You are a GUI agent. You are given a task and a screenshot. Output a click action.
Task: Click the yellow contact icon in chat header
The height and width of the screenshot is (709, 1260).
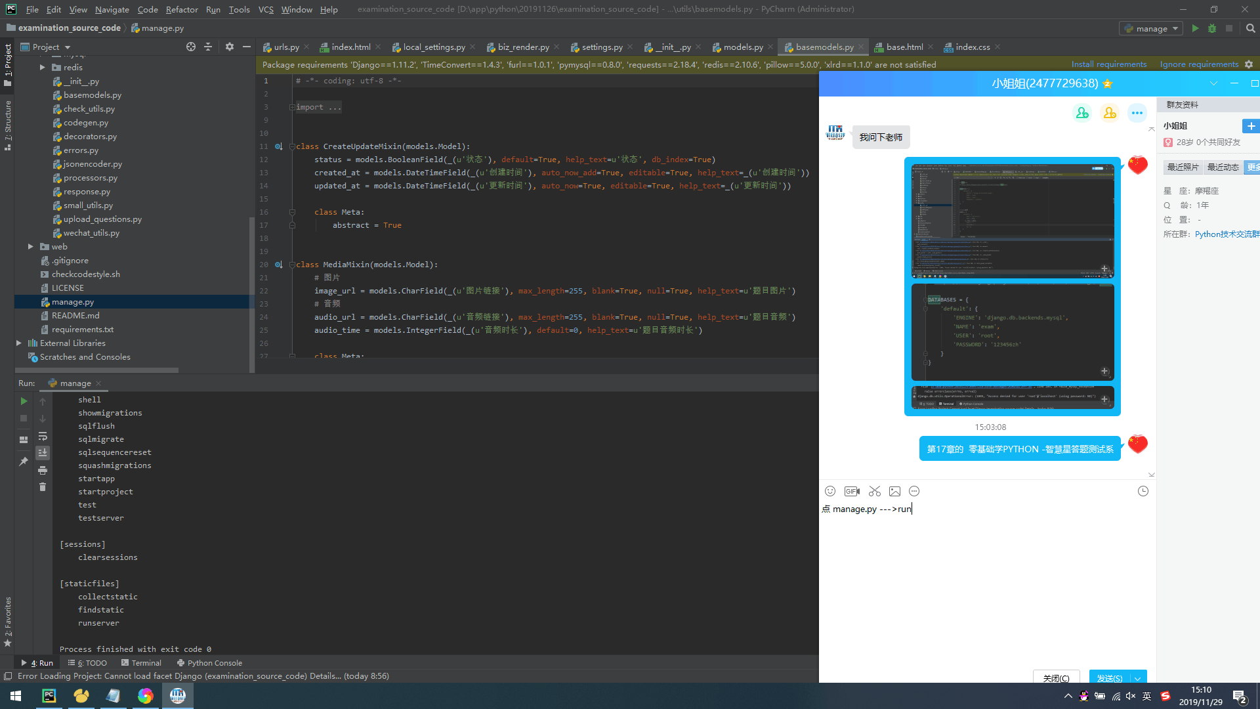(x=1110, y=113)
